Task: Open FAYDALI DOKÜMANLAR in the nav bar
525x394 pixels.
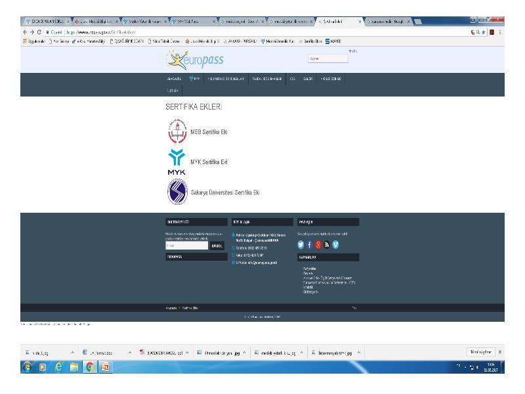Action: [x=267, y=79]
